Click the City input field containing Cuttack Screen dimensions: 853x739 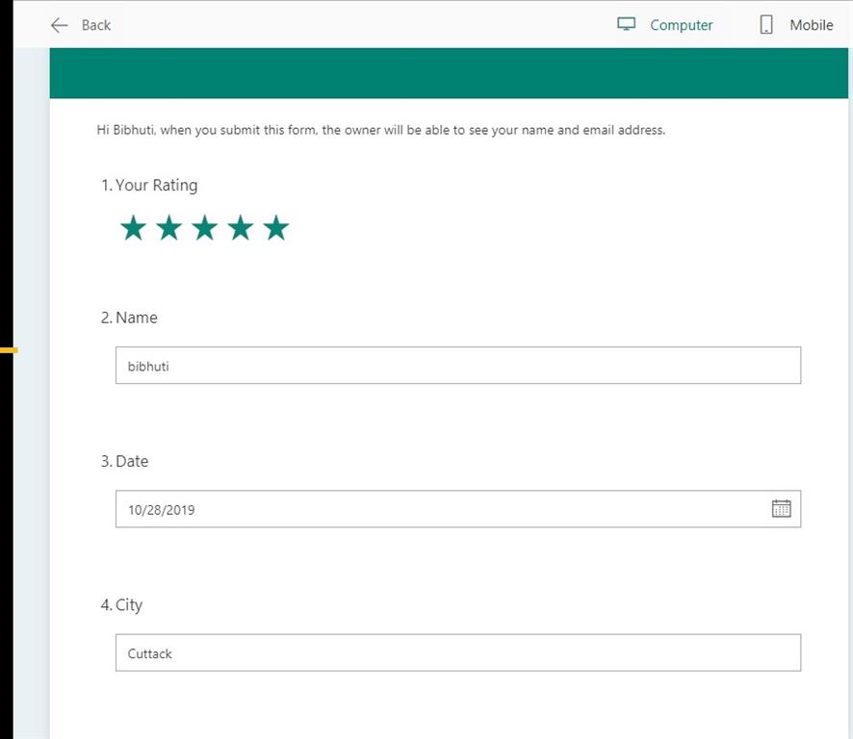pyautogui.click(x=458, y=652)
